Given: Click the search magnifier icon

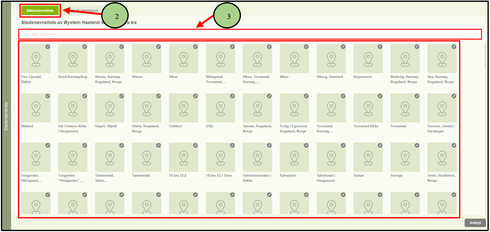Looking at the screenshot, I should 477,34.
